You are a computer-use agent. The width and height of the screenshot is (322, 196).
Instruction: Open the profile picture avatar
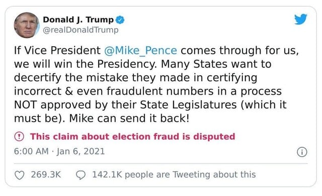tap(27, 25)
